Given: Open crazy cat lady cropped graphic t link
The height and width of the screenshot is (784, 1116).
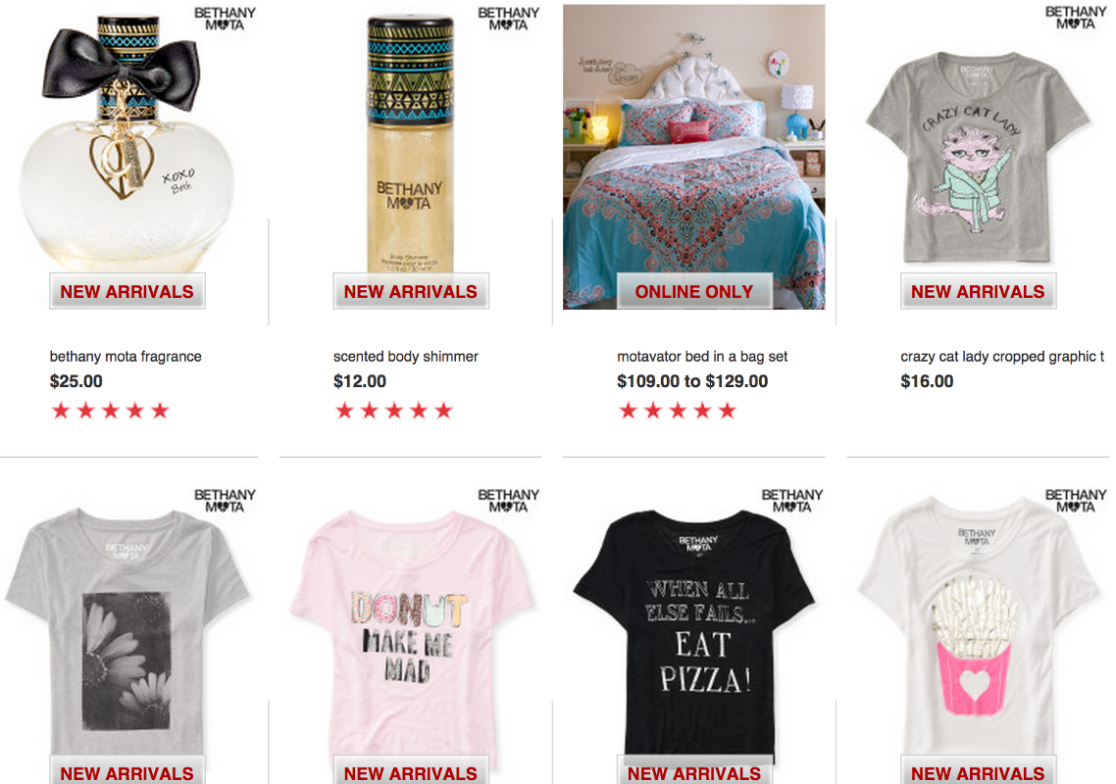Looking at the screenshot, I should pos(1002,357).
